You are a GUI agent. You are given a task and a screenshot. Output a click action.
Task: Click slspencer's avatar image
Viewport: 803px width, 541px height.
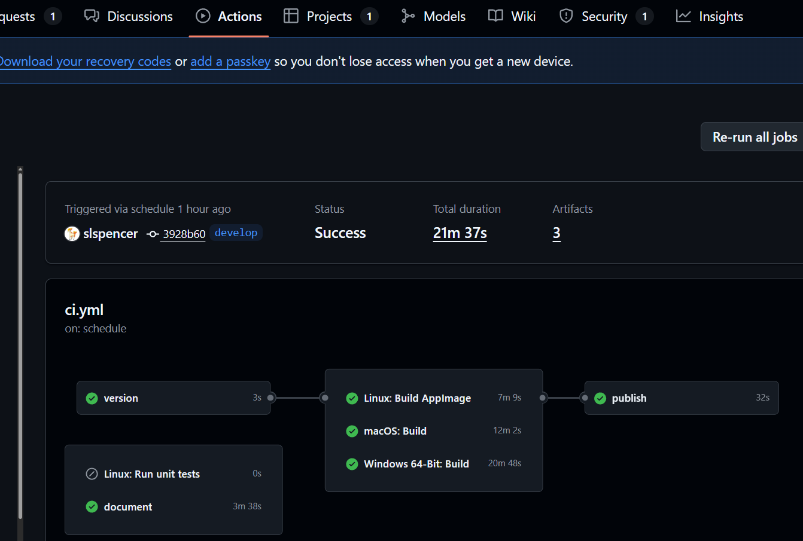pos(72,234)
